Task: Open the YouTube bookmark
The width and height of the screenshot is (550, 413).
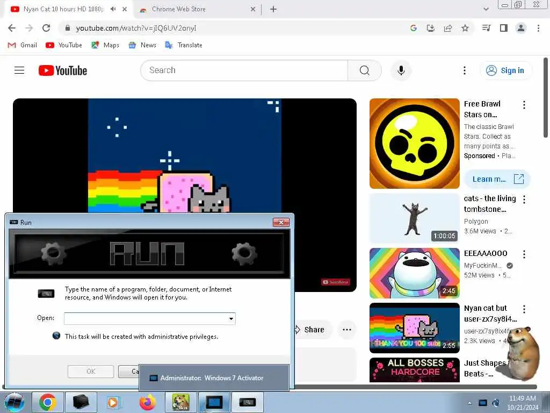Action: (x=64, y=45)
